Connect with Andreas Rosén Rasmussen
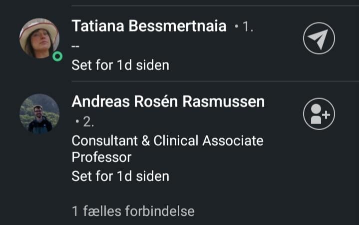This screenshot has width=359, height=225. 319,114
